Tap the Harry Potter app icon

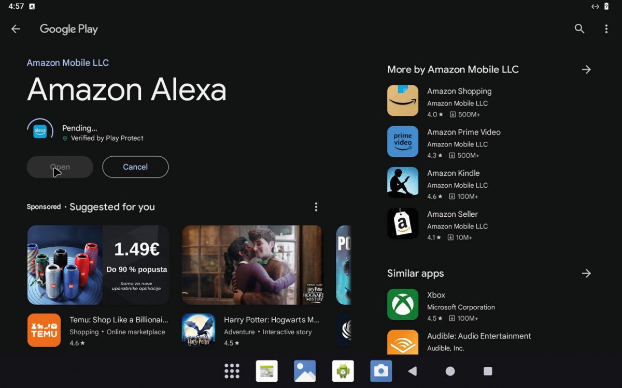pos(199,330)
